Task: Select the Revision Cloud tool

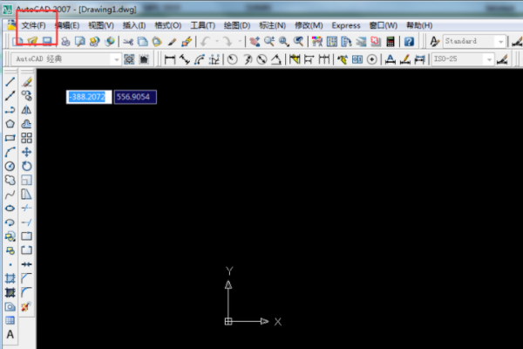Action: pos(10,180)
